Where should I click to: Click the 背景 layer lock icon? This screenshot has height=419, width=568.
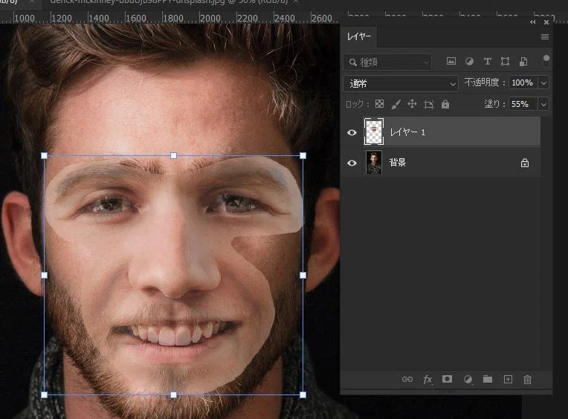pyautogui.click(x=525, y=163)
